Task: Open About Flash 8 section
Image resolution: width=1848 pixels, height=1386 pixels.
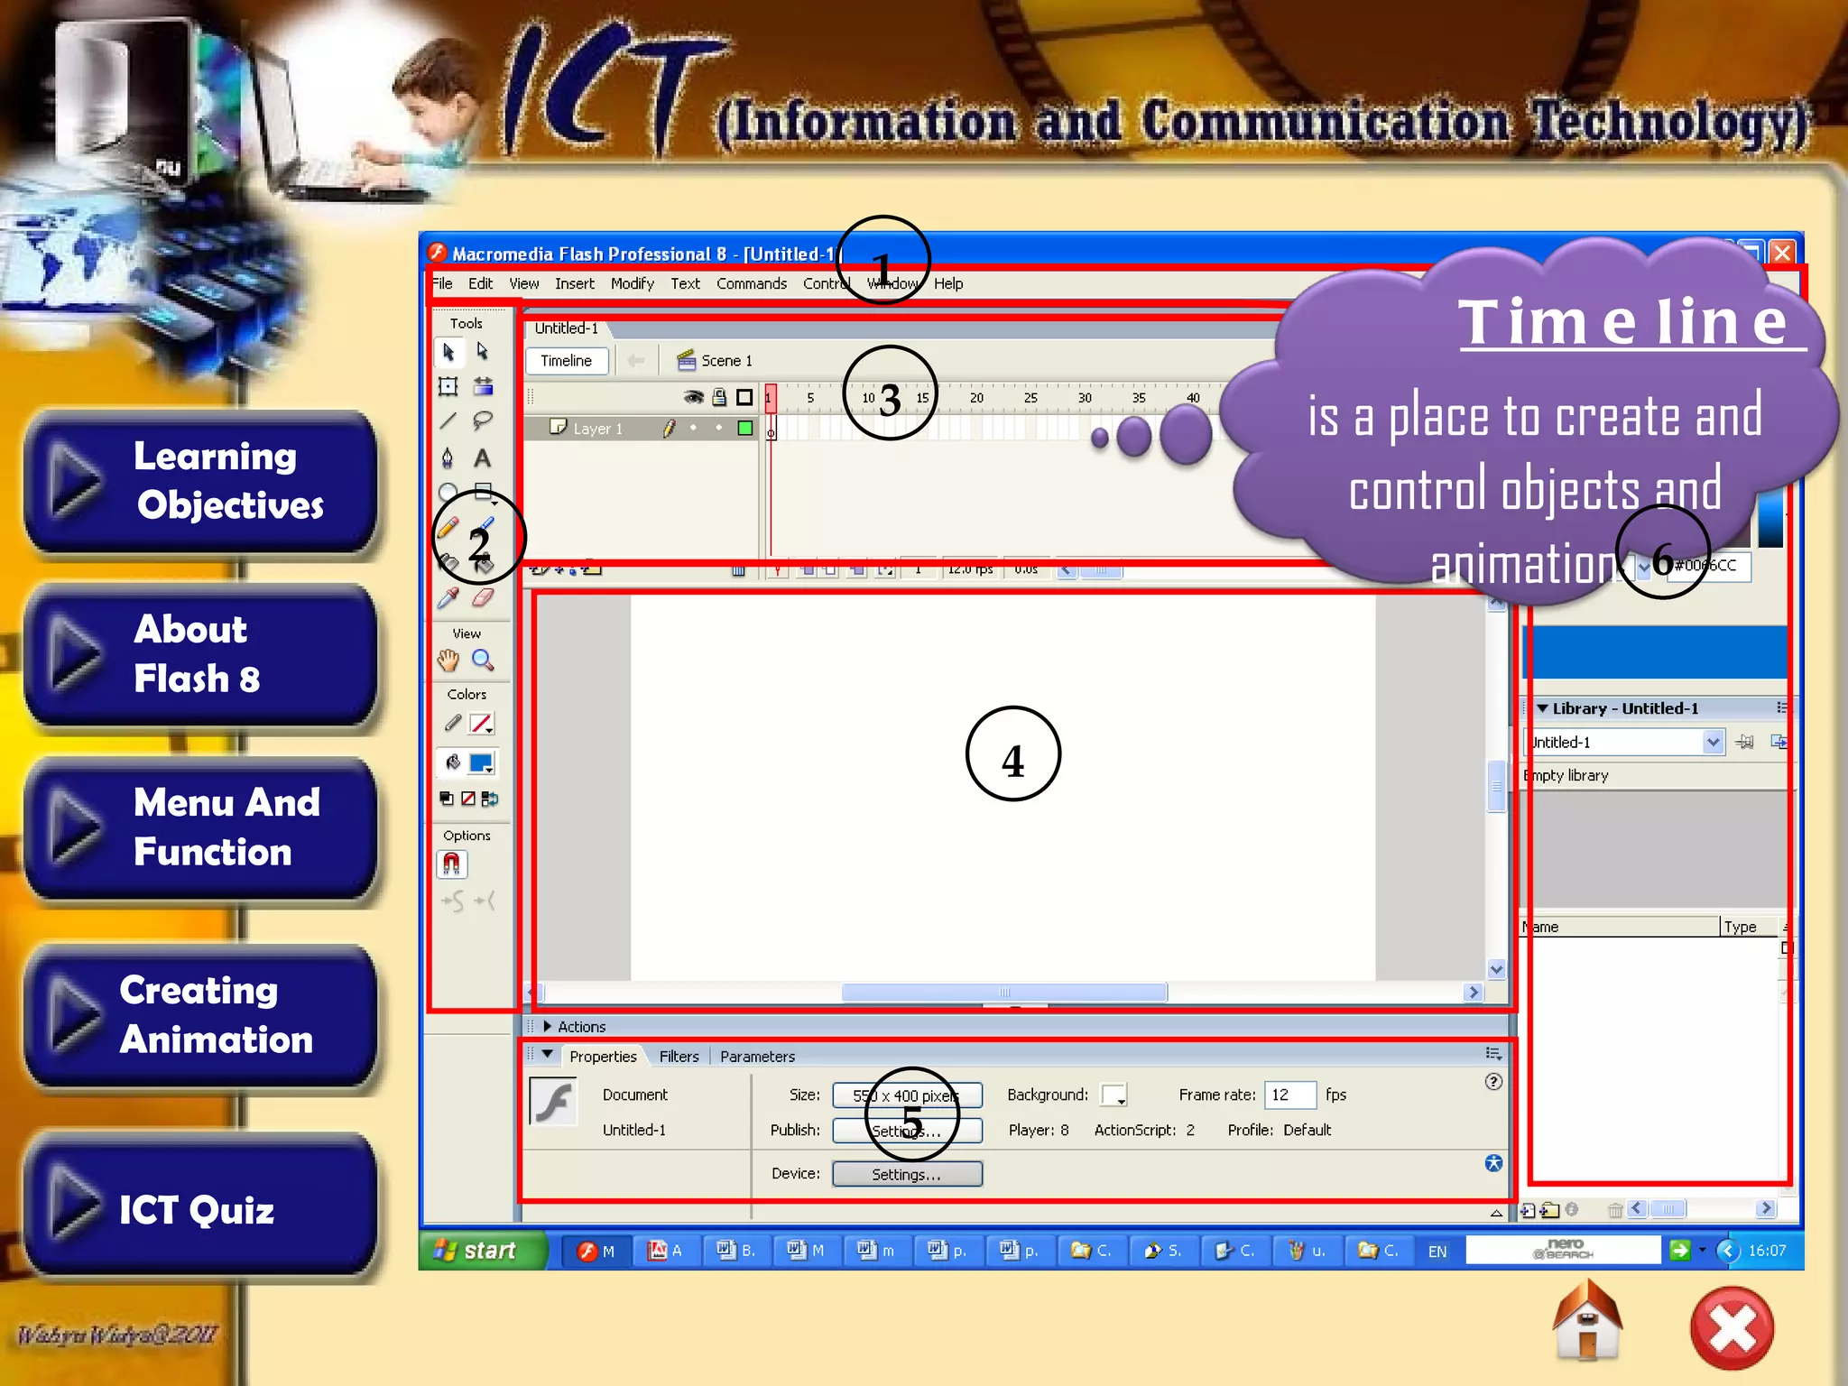Action: click(201, 654)
